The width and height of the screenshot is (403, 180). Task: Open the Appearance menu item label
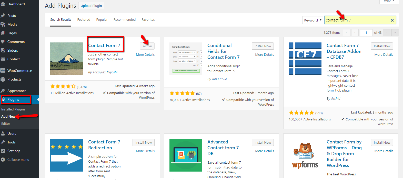[x=17, y=91]
